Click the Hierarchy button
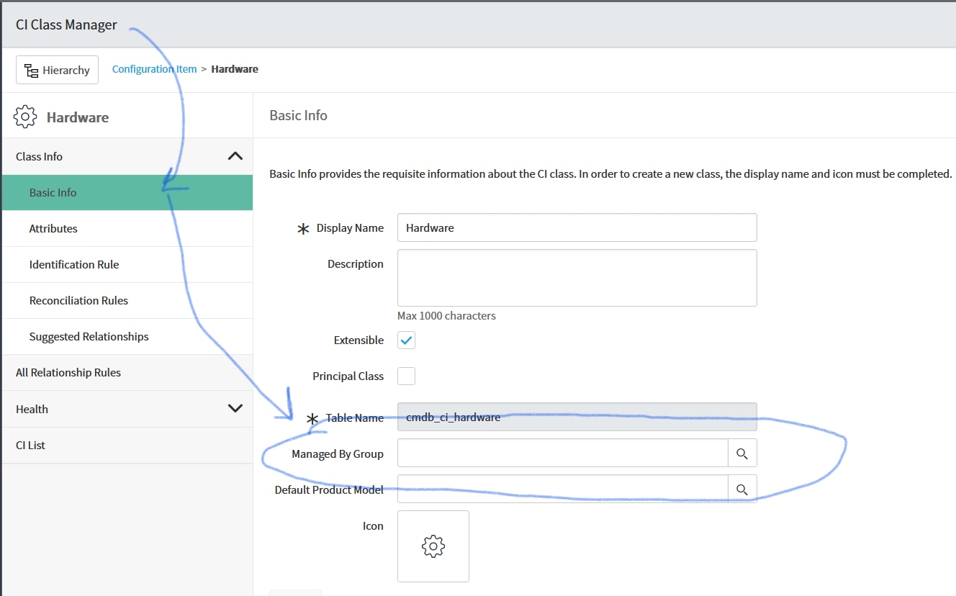The image size is (956, 596). [57, 69]
